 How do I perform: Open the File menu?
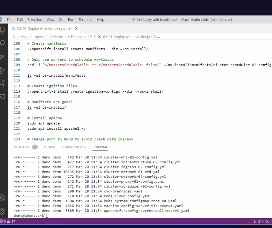pyautogui.click(x=10, y=20)
